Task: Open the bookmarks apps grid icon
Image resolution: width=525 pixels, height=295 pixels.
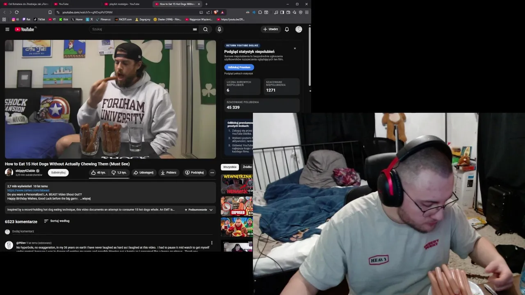Action: click(x=4, y=19)
